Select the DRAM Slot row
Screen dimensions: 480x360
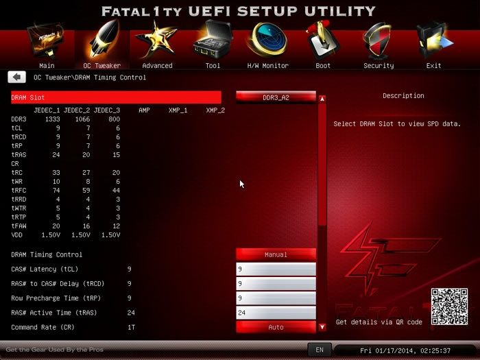pos(116,97)
